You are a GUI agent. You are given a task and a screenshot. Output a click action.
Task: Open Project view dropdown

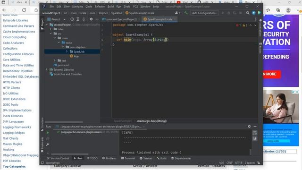[x=57, y=19]
